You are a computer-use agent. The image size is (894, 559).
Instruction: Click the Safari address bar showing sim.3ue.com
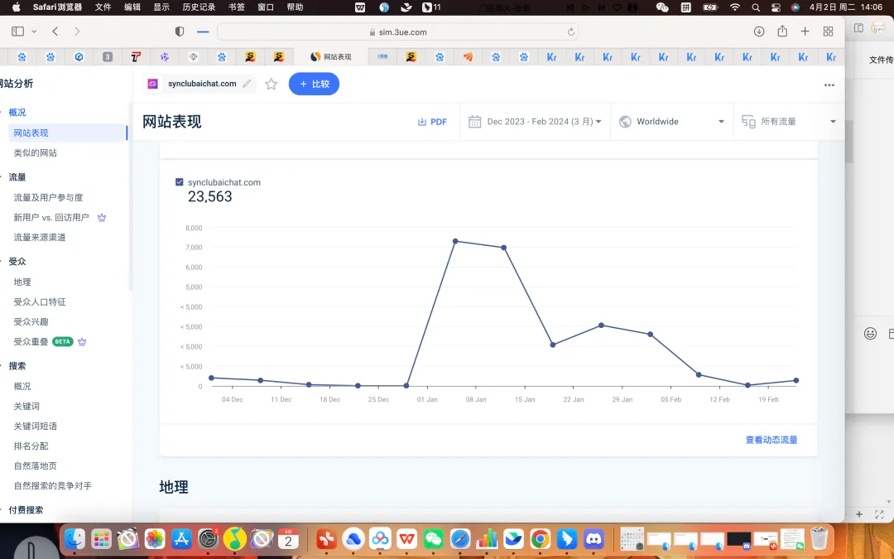coord(397,31)
